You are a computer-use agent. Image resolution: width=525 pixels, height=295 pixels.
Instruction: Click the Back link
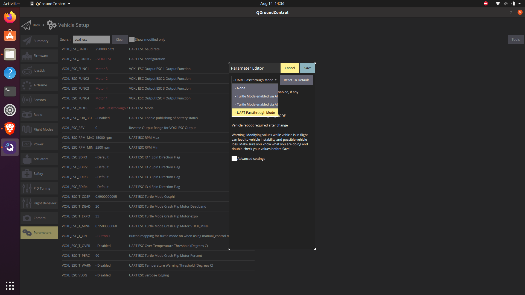pyautogui.click(x=36, y=25)
